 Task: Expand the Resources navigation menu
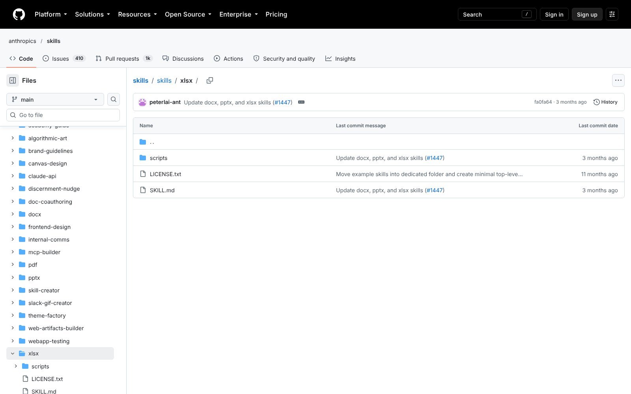(138, 14)
